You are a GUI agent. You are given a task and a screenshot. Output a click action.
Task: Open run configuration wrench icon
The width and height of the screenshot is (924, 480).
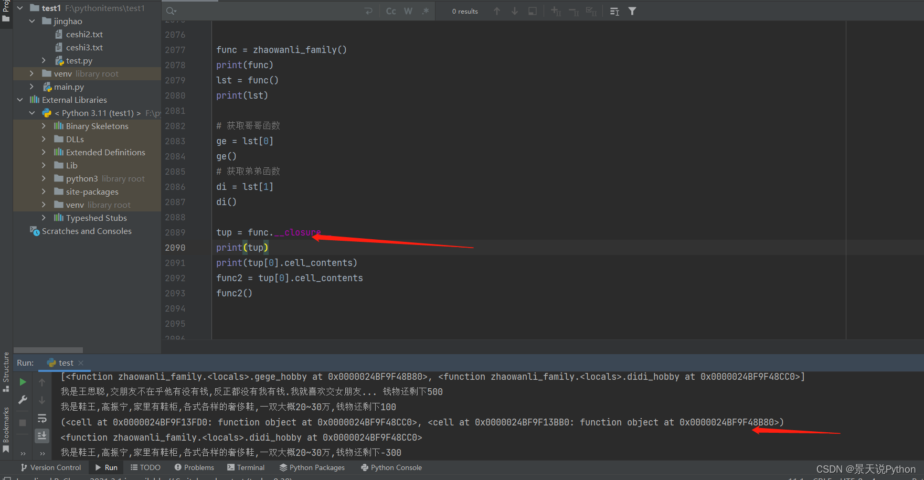tap(23, 400)
